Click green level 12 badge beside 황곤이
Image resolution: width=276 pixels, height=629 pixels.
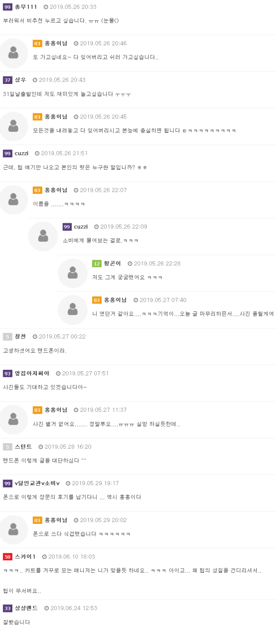[x=97, y=264]
